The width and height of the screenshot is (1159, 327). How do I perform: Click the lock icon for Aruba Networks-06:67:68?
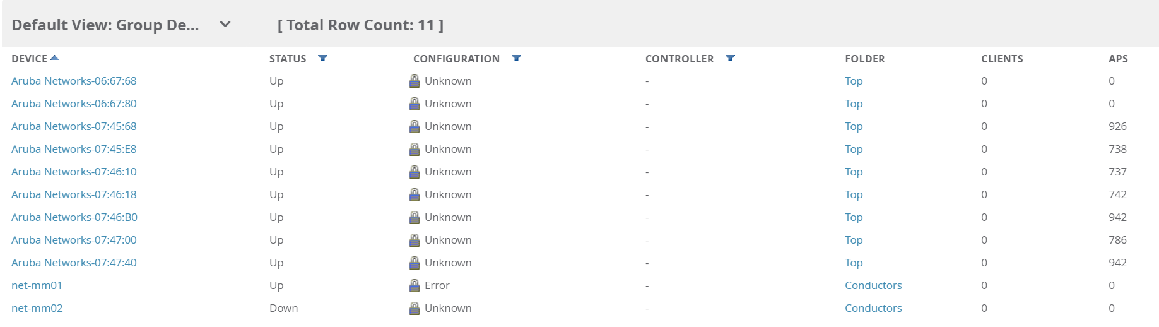[415, 81]
